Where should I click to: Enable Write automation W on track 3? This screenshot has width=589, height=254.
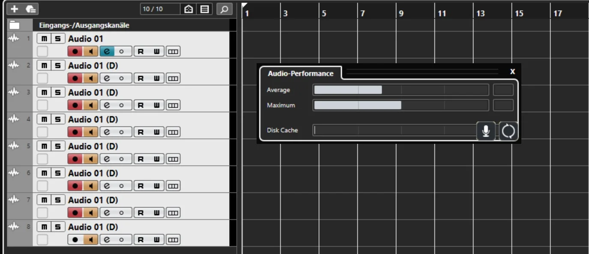(156, 105)
